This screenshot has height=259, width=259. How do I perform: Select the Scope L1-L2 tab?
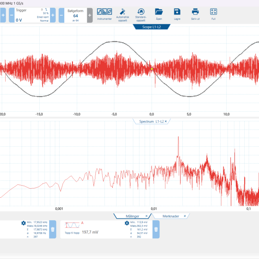[152, 27]
